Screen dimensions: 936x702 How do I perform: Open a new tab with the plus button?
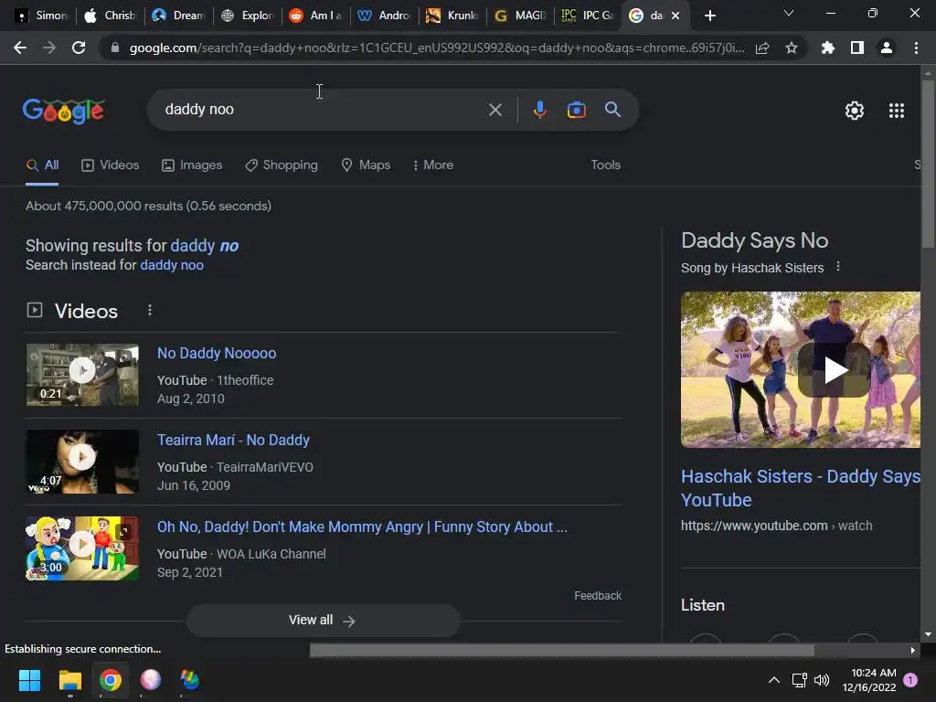[x=709, y=16]
